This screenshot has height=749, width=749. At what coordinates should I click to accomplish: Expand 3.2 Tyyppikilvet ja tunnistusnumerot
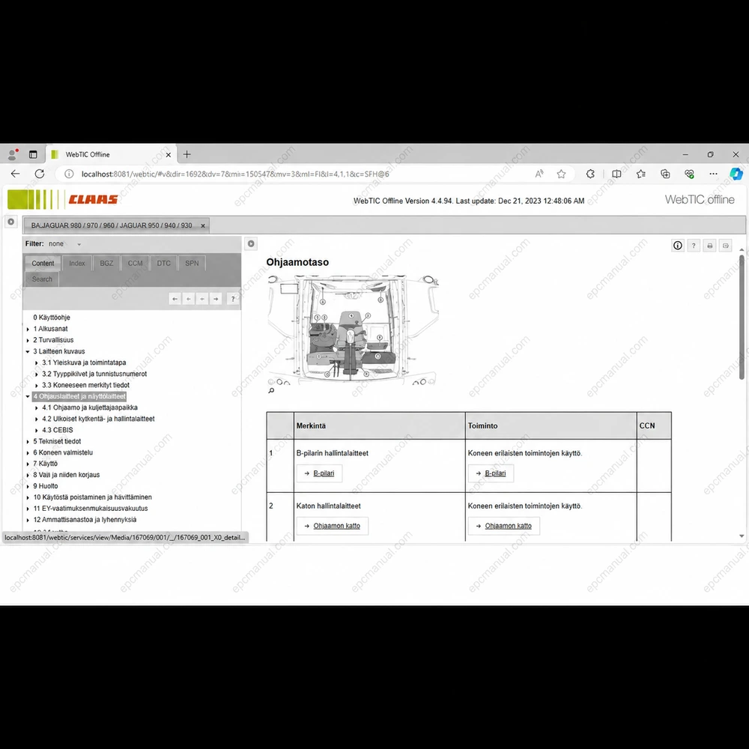(x=36, y=374)
